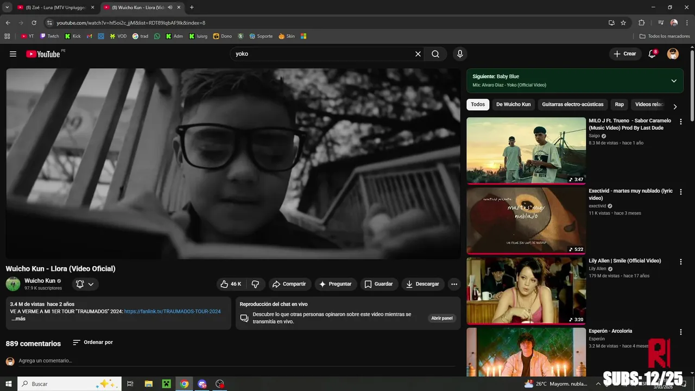Image resolution: width=695 pixels, height=391 pixels.
Task: Show more filter chips with right arrow
Action: pos(675,107)
